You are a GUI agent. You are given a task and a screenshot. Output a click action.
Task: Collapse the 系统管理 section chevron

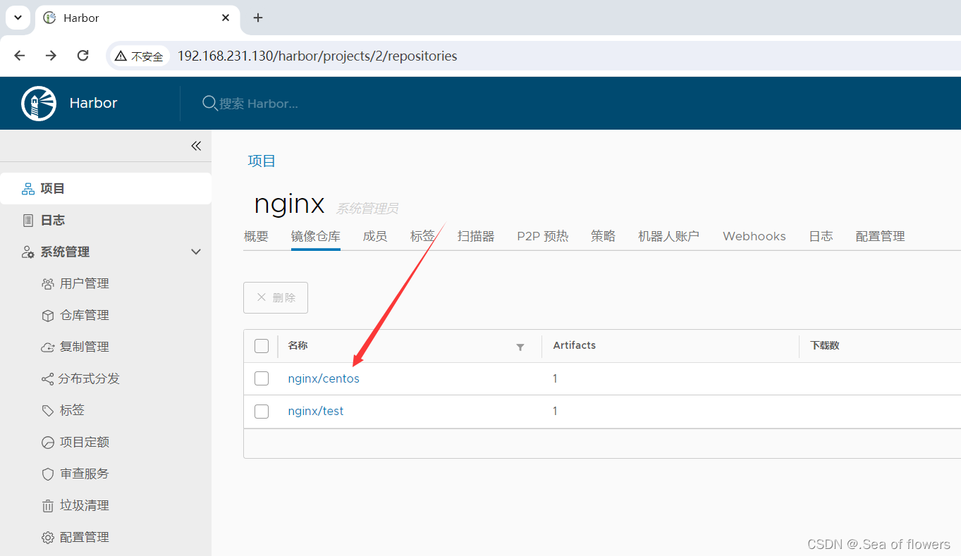click(196, 252)
